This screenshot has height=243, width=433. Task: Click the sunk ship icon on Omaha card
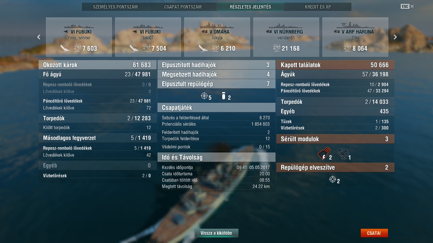[203, 48]
